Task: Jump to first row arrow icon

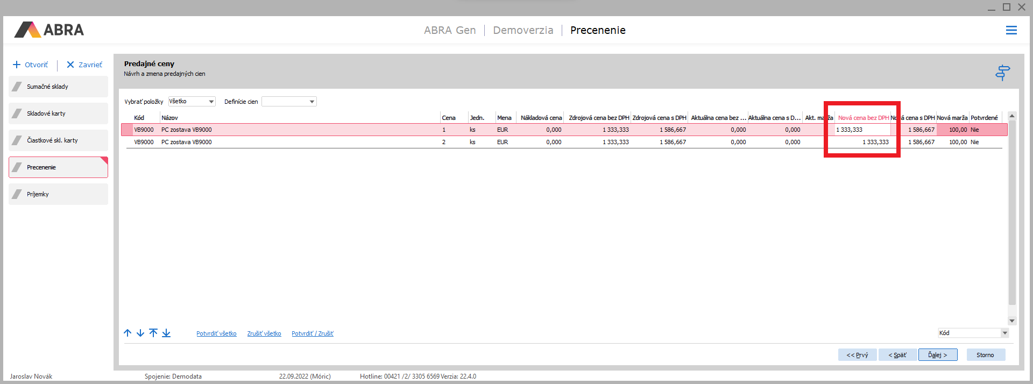Action: point(153,333)
